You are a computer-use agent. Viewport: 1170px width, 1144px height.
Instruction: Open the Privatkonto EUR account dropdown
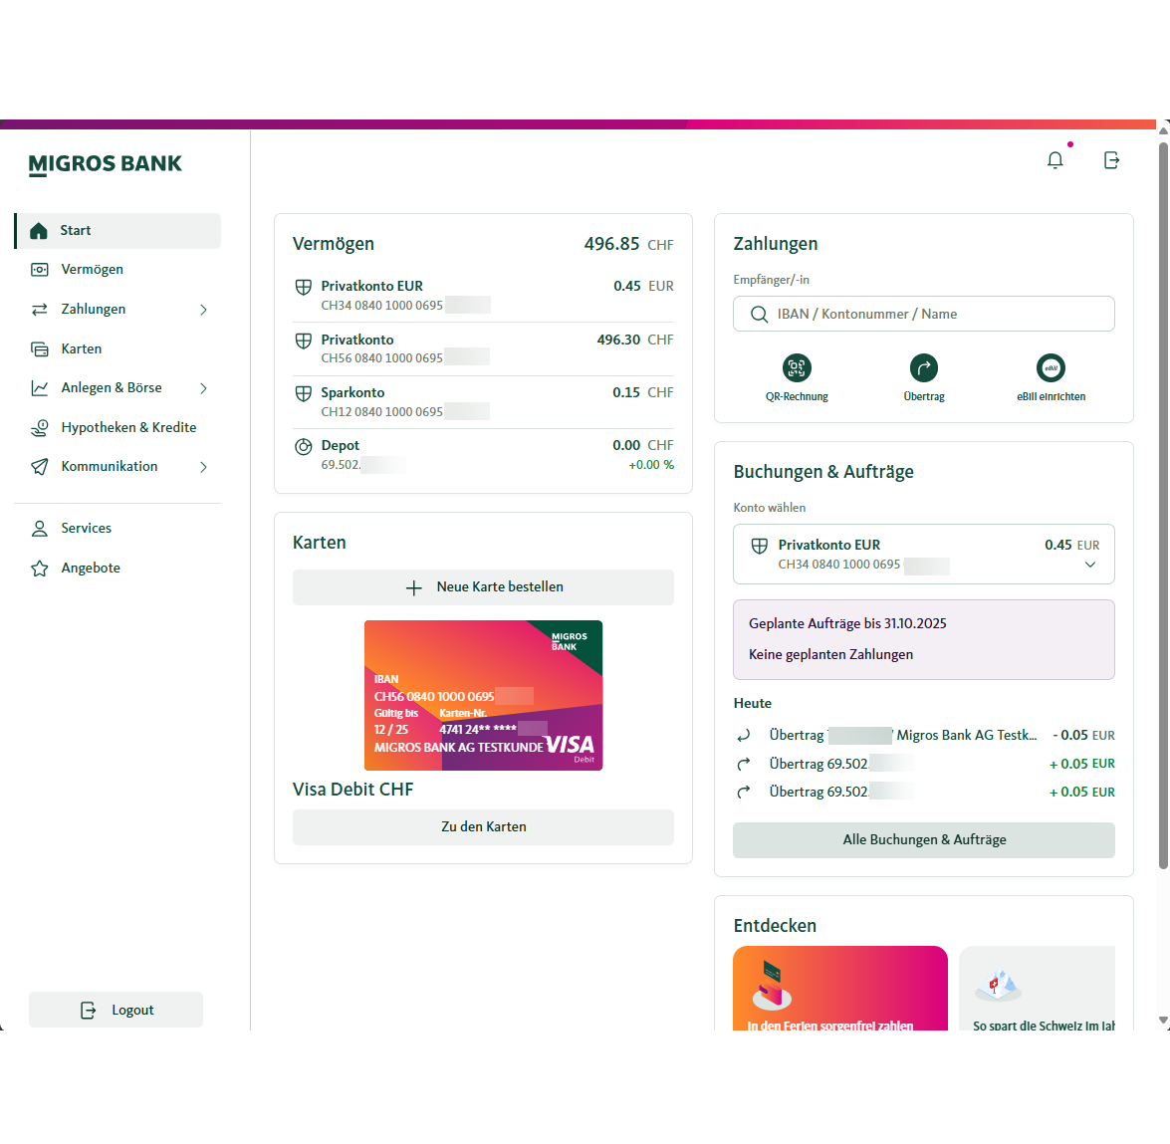[x=1089, y=565]
